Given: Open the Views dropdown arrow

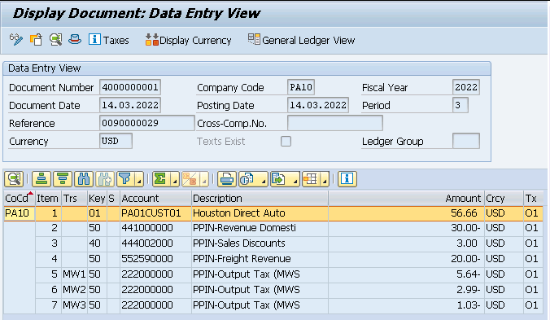Looking at the screenshot, I should [263, 181].
